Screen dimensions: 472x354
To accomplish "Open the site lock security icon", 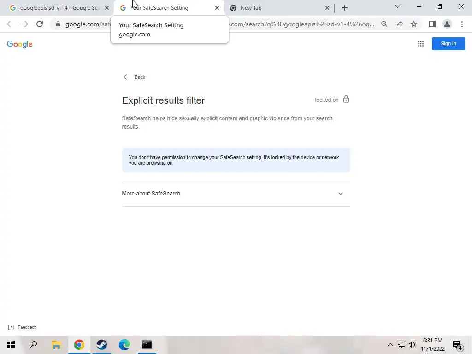I will (58, 24).
